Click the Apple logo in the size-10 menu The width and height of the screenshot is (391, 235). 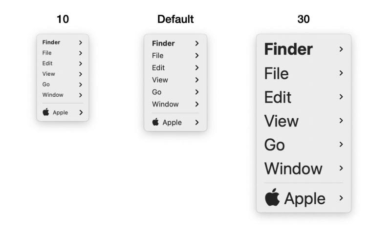[x=46, y=112]
